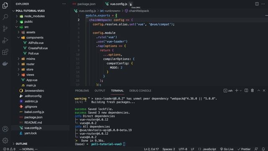Screen dimensions: 268x151
Task: Close the vue.config.js tab
Action: coord(131,4)
